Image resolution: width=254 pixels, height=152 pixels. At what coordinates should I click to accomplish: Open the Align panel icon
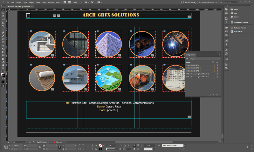pos(226,65)
